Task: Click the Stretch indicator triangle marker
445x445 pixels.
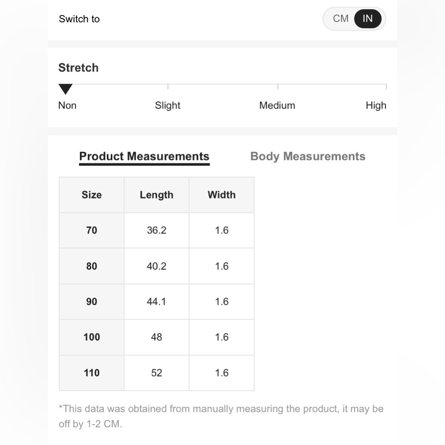Action: click(65, 89)
